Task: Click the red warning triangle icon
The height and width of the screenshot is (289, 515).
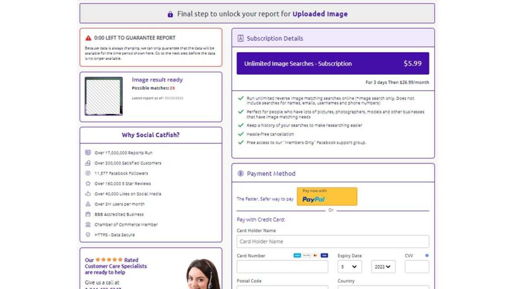Action: (88, 38)
